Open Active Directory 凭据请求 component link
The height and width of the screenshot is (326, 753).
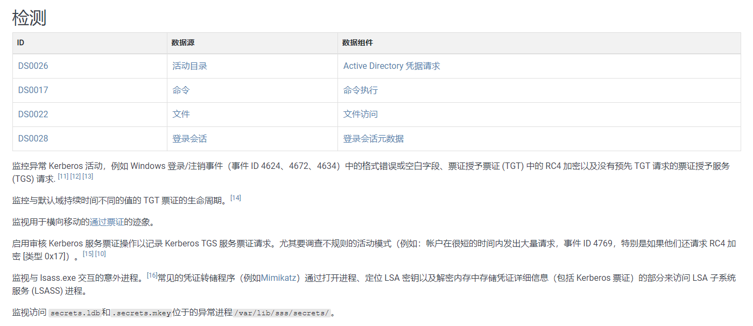click(391, 66)
